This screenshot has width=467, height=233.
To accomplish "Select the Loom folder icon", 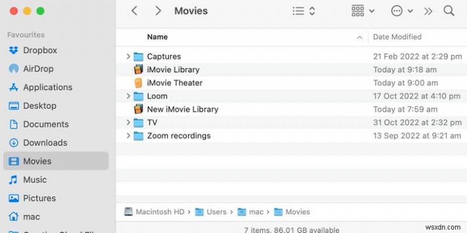I will pyautogui.click(x=138, y=96).
